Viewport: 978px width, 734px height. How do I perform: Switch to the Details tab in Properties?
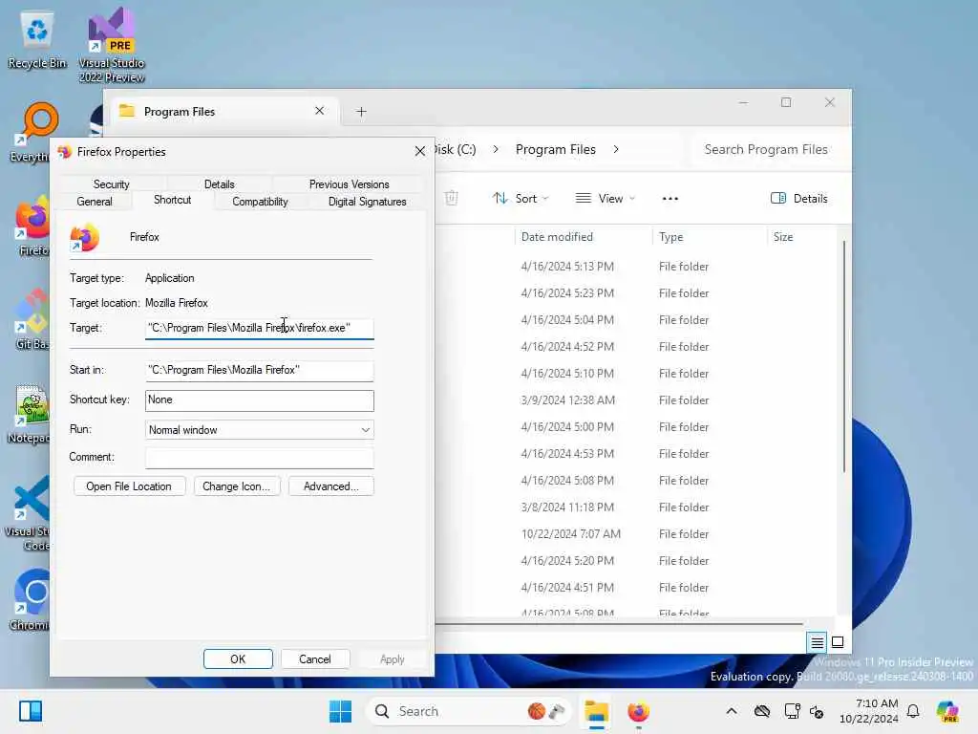[x=220, y=184]
